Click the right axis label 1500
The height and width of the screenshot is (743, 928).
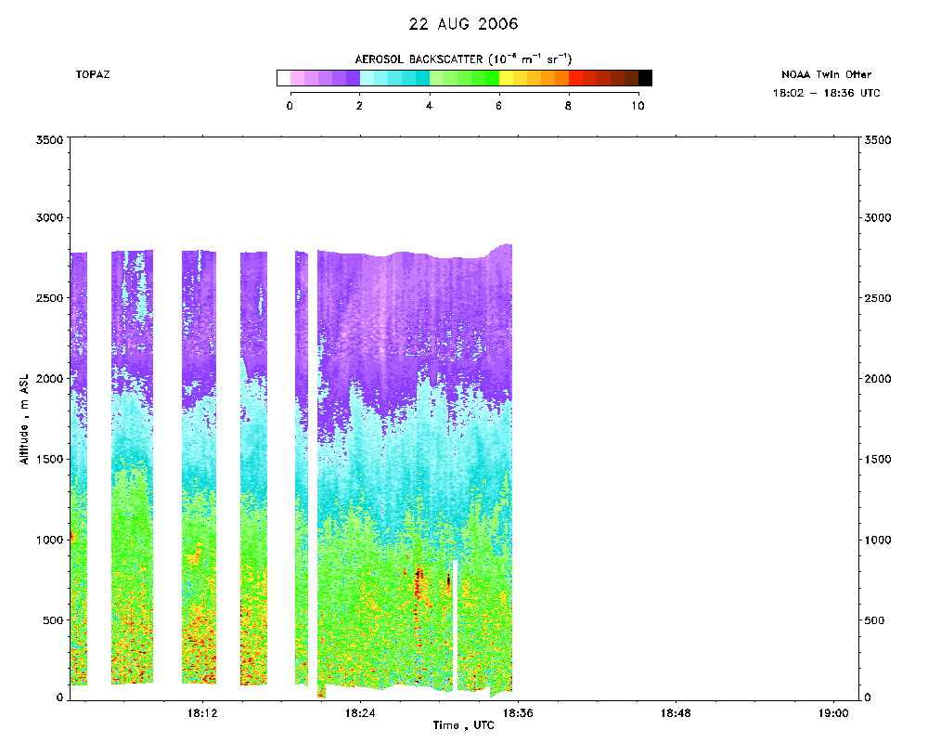tap(878, 459)
